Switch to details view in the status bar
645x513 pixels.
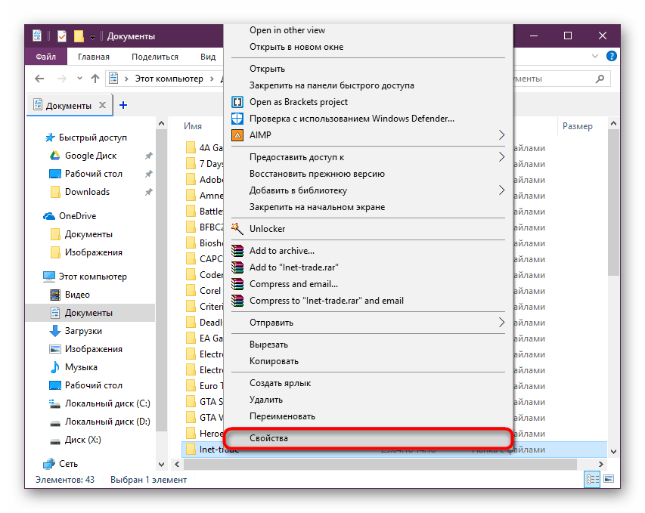[594, 480]
